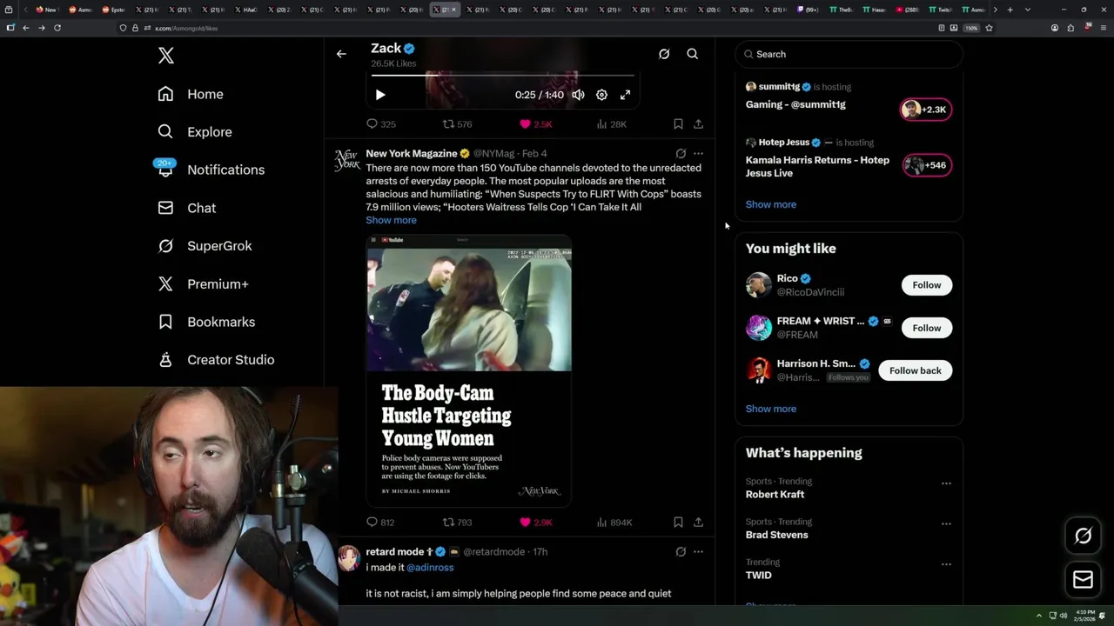Viewport: 1114px width, 626px height.
Task: Show more suggested accounts
Action: pos(770,409)
